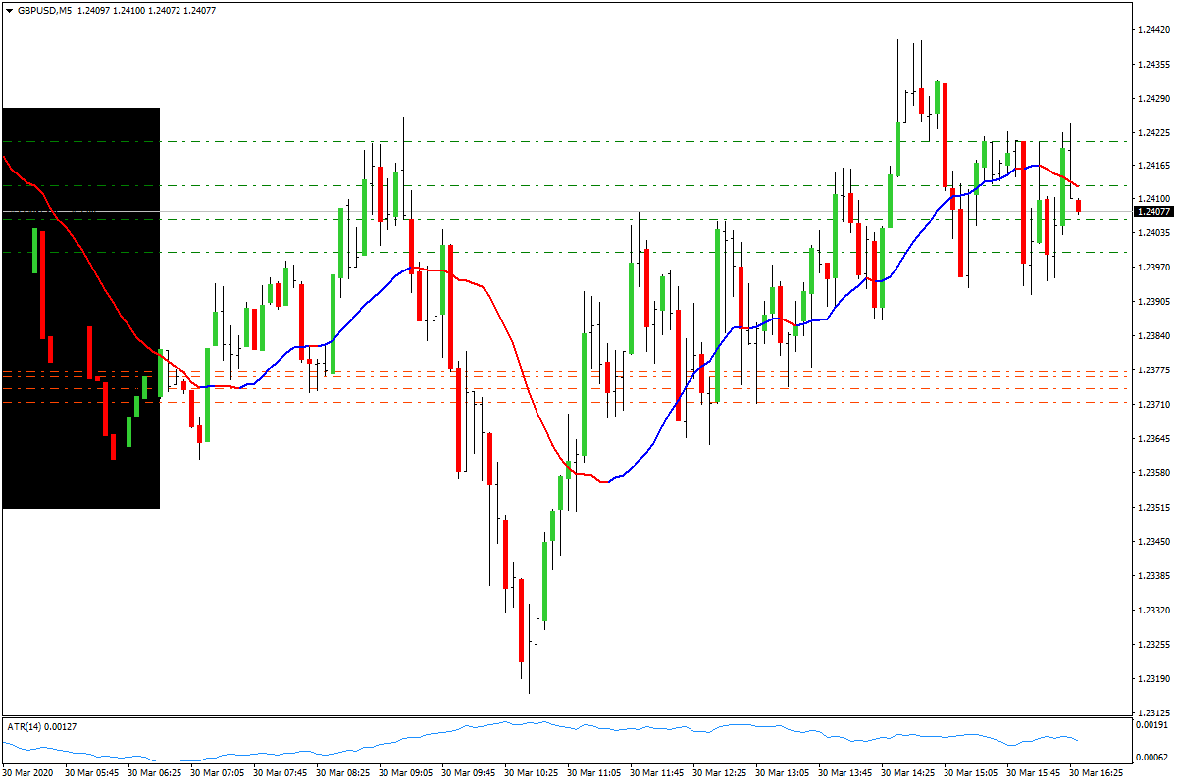Click the 30 Mar 11:05 time label

tap(594, 773)
